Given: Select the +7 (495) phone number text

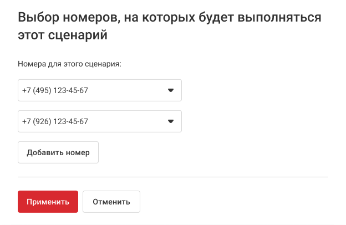Looking at the screenshot, I should click(x=55, y=90).
